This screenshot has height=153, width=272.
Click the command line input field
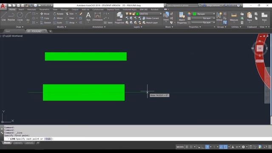pos(138,139)
